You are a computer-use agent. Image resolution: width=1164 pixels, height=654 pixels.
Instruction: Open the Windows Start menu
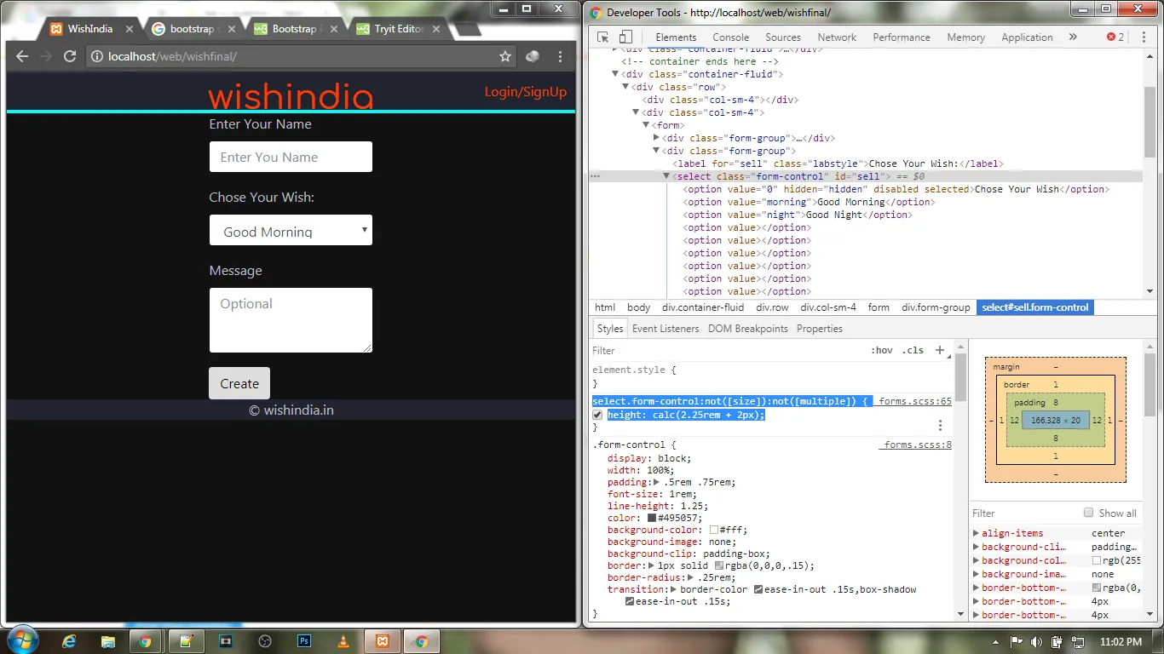(x=21, y=641)
